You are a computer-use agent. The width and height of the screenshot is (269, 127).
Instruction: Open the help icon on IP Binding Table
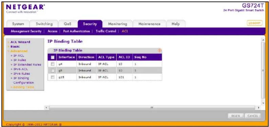point(160,50)
